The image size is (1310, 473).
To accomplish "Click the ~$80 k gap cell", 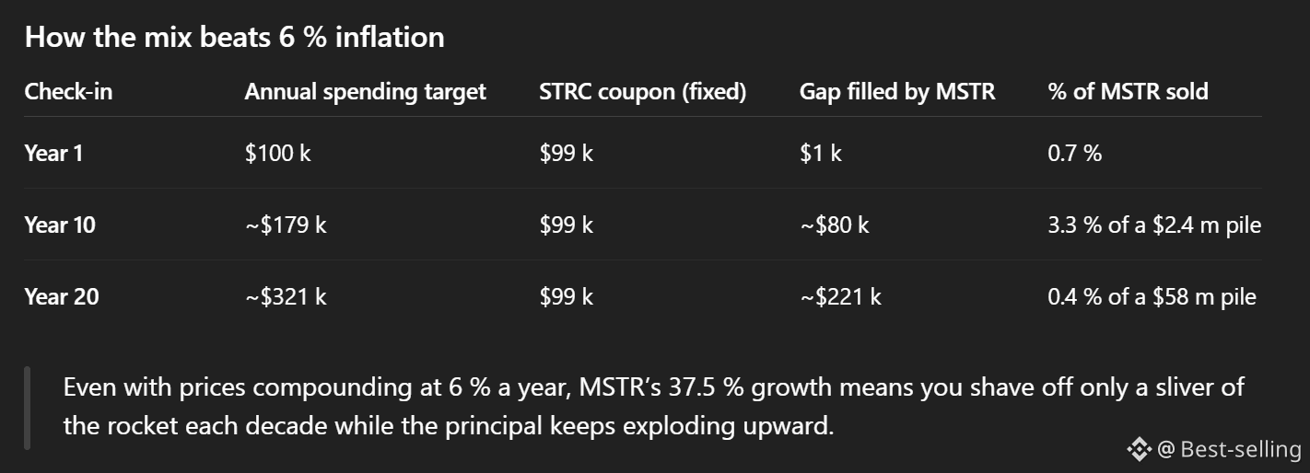I will pyautogui.click(x=834, y=225).
